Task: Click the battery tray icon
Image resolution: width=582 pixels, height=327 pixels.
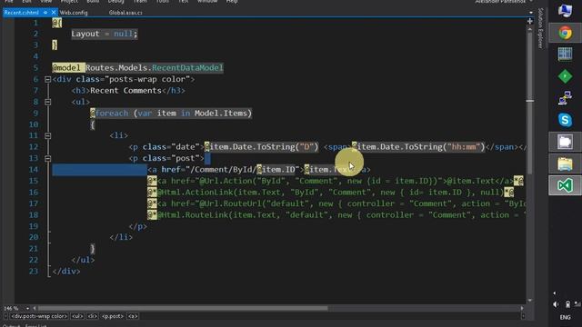Action: [567, 304]
